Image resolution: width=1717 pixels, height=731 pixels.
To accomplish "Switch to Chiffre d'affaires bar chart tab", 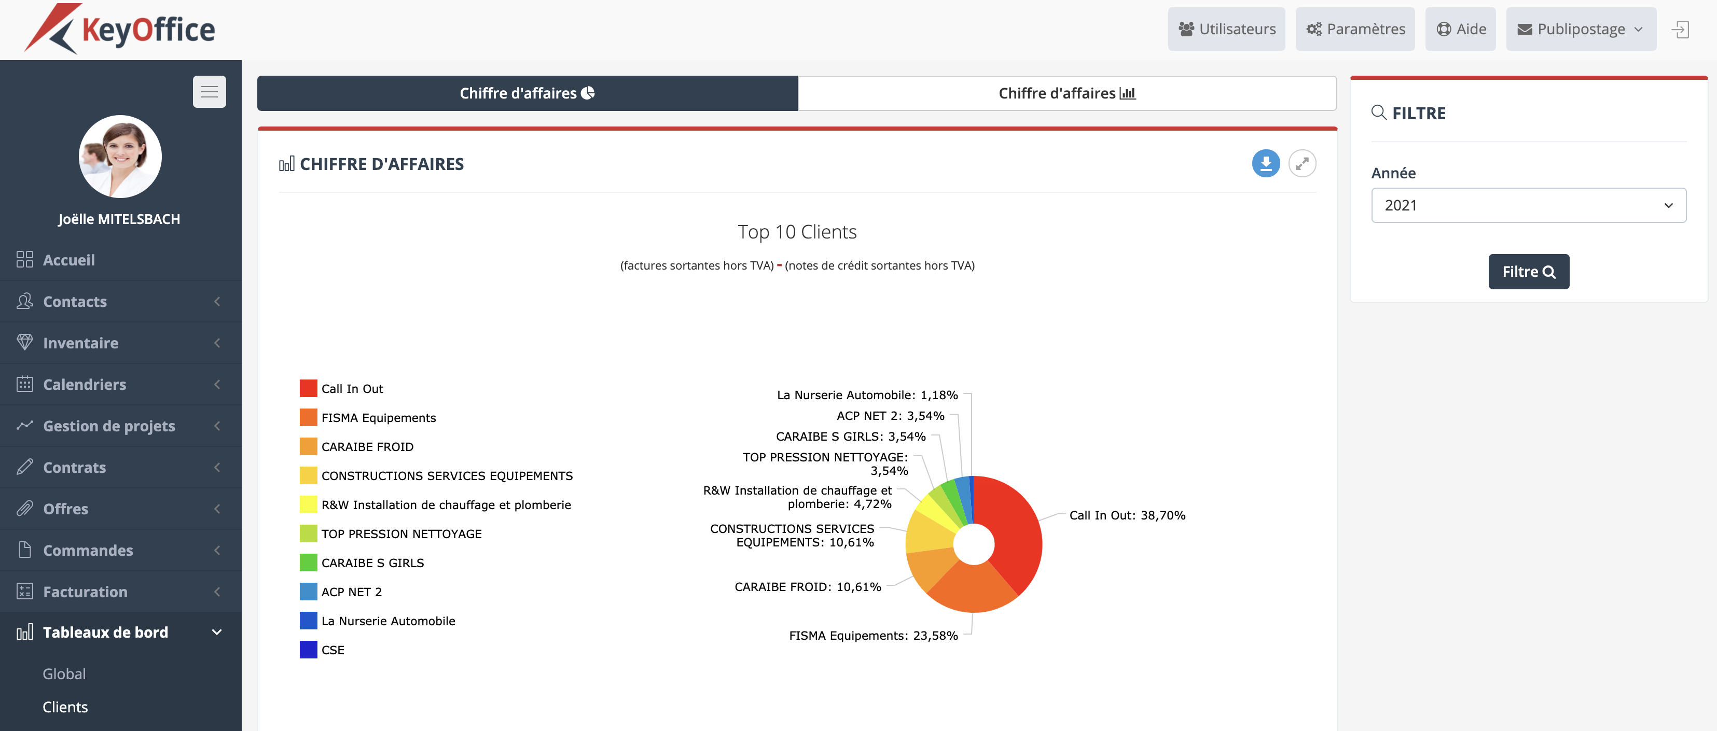I will [1067, 93].
